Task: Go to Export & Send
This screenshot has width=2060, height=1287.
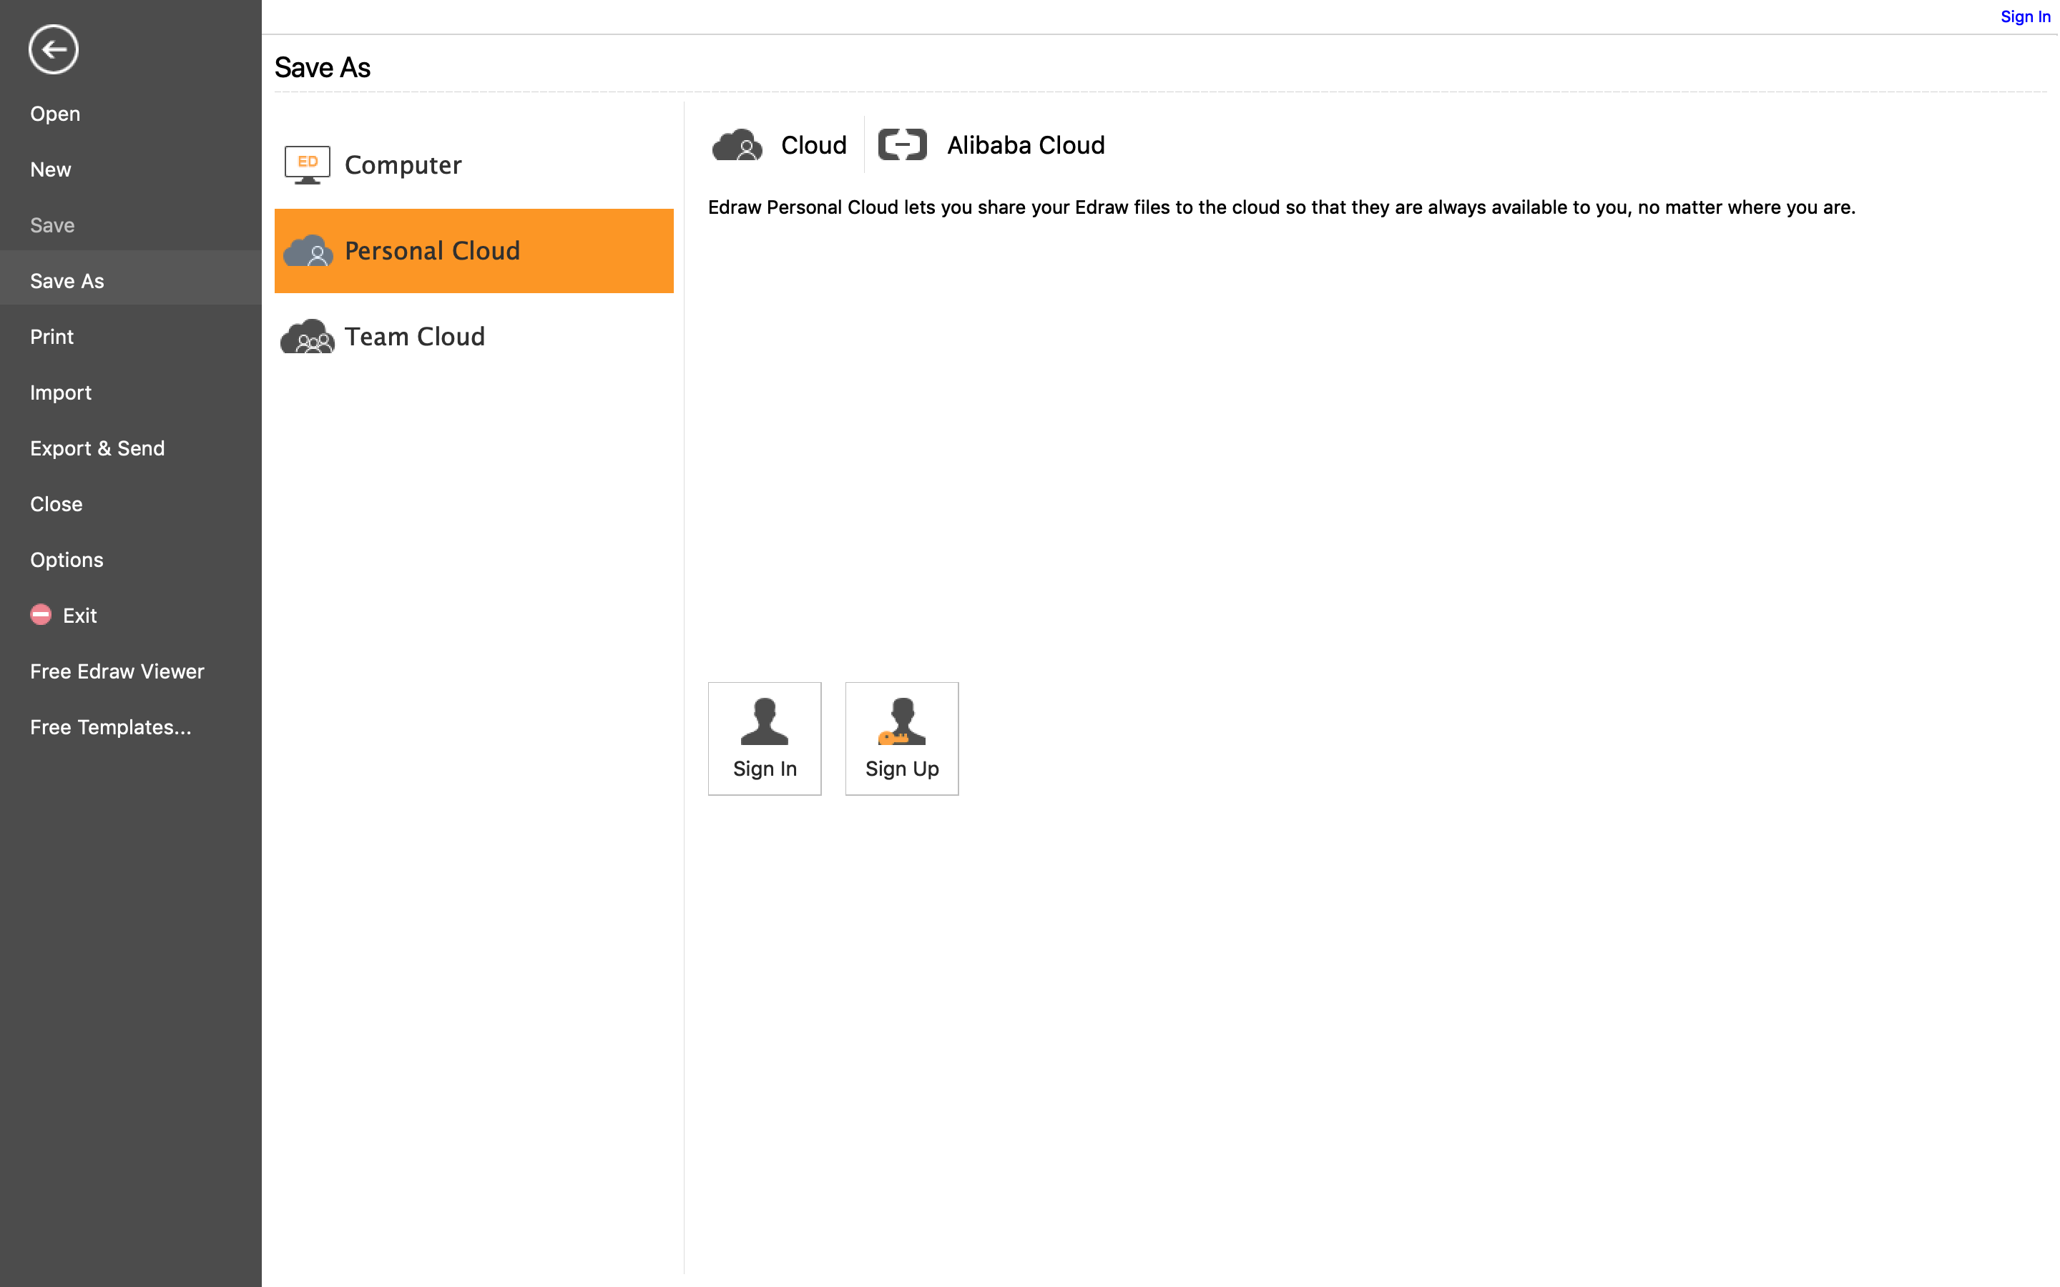Action: click(97, 448)
